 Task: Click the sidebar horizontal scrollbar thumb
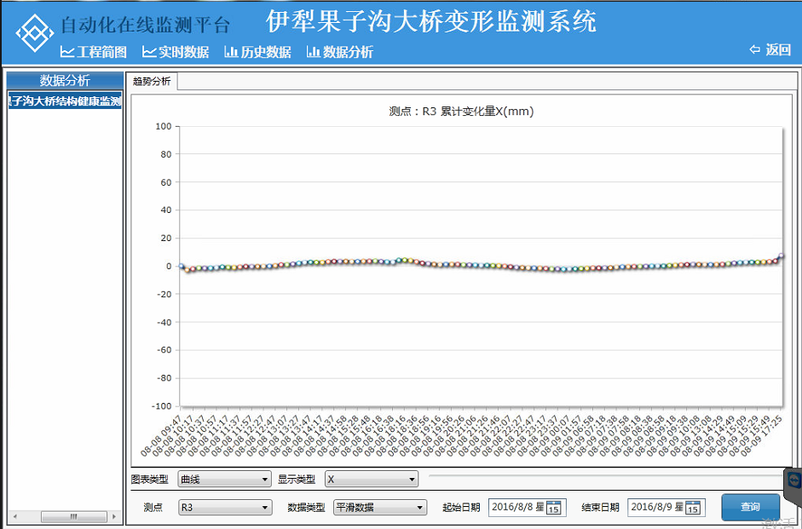click(x=62, y=517)
